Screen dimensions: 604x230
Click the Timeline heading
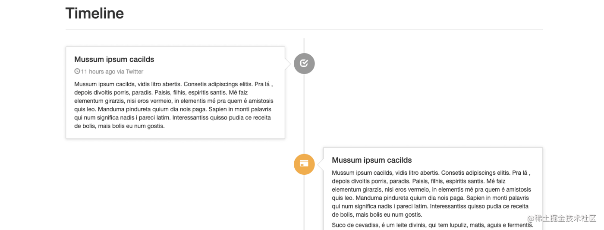point(94,13)
